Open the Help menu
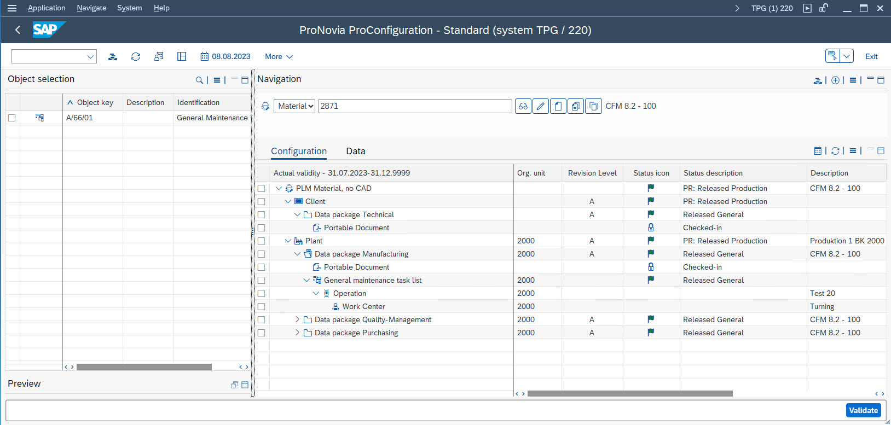The width and height of the screenshot is (891, 425). (x=161, y=8)
